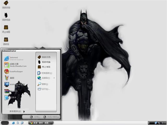The width and height of the screenshot is (167, 125).
Task: Launch IconPackager from the start menu
Action: click(x=14, y=71)
